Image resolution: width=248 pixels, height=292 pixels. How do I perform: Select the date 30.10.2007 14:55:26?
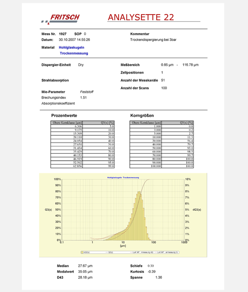[74, 40]
